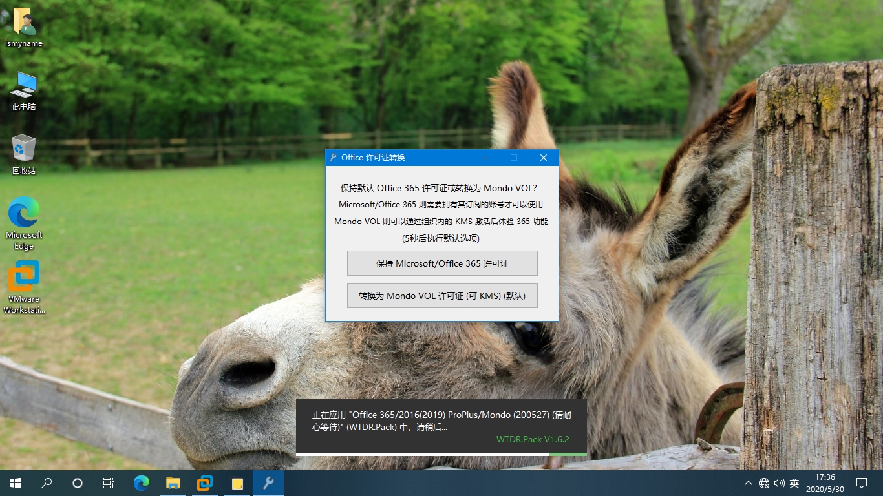Minimize the Office 许可证转换 dialog
The image size is (883, 496).
[485, 158]
